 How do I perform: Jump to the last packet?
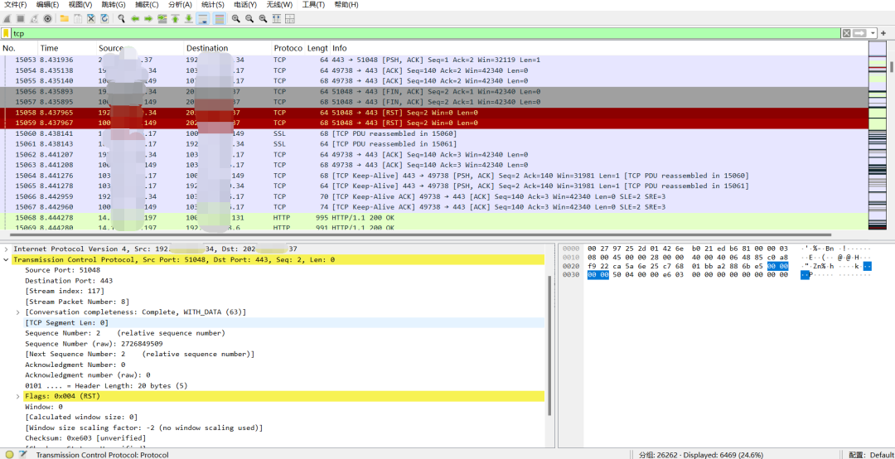coord(188,19)
